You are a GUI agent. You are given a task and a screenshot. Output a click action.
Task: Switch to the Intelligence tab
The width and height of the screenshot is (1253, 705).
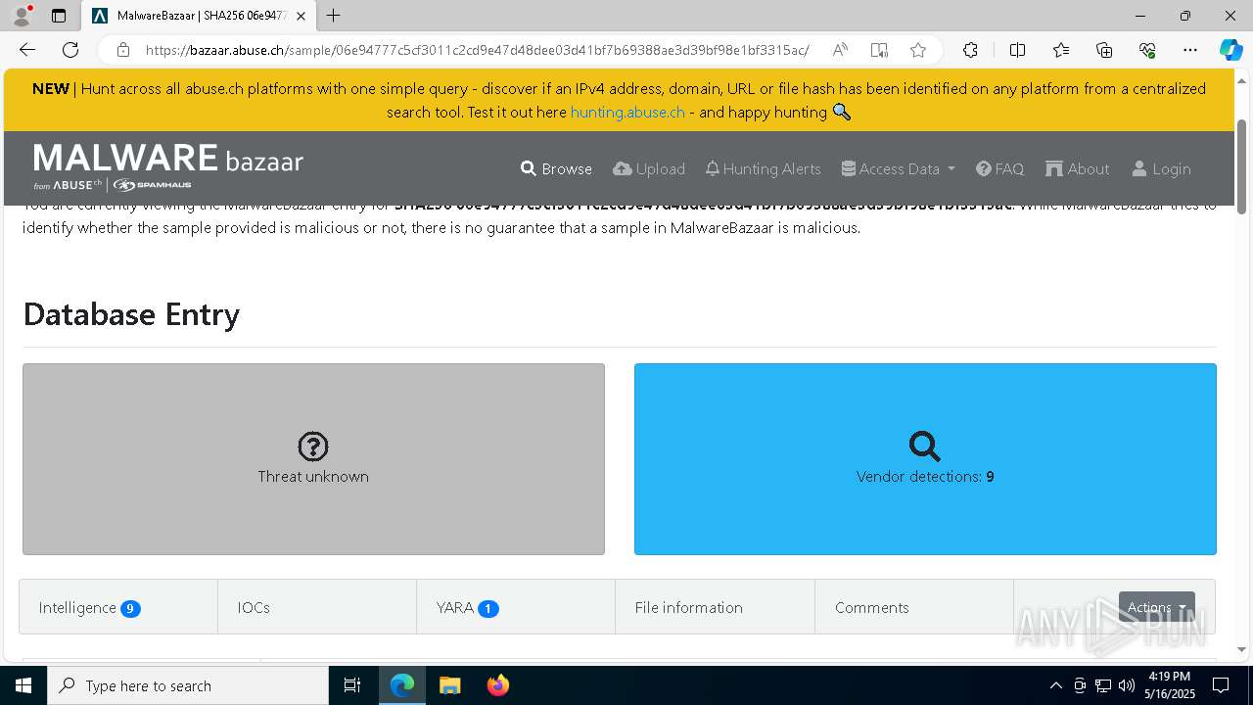(x=118, y=607)
